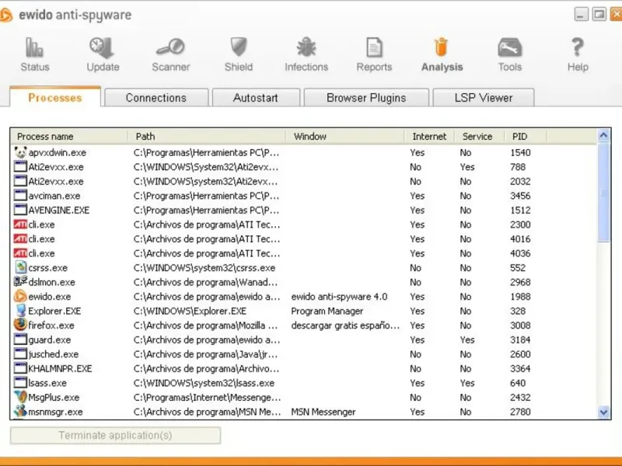
Task: Click the firefox.exe browser icon
Action: pos(20,325)
